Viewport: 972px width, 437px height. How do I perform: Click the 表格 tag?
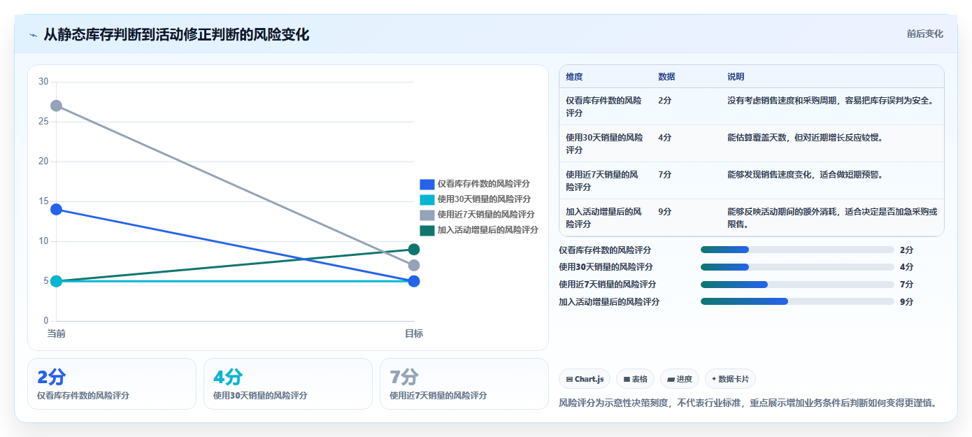(x=635, y=379)
